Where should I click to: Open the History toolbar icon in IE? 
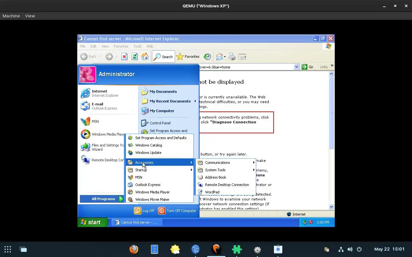pos(208,57)
